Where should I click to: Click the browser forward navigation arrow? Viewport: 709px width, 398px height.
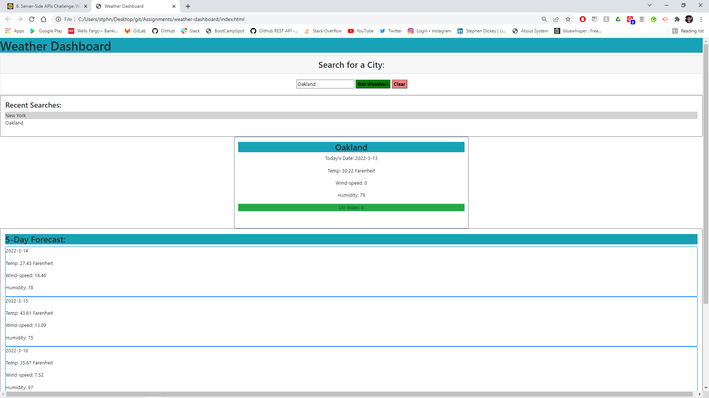(20, 19)
